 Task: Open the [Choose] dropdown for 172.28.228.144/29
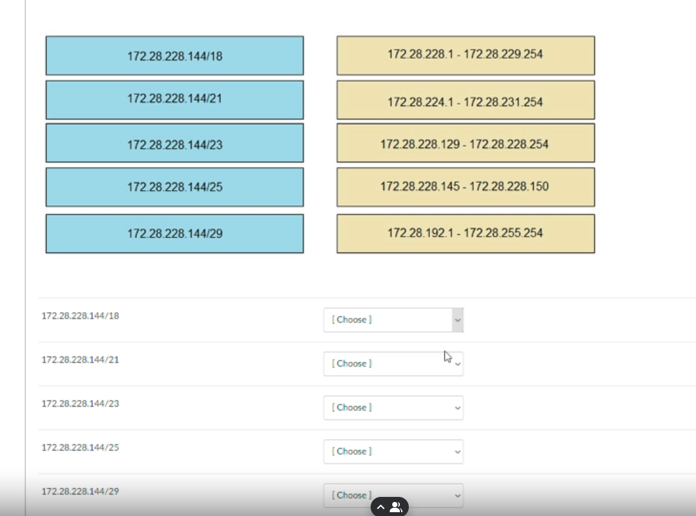[x=393, y=495]
